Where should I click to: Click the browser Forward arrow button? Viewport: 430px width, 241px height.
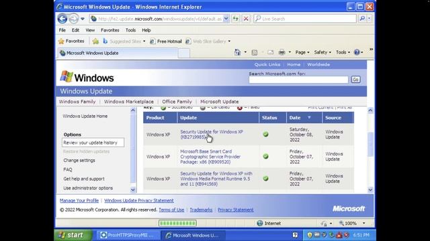73,19
